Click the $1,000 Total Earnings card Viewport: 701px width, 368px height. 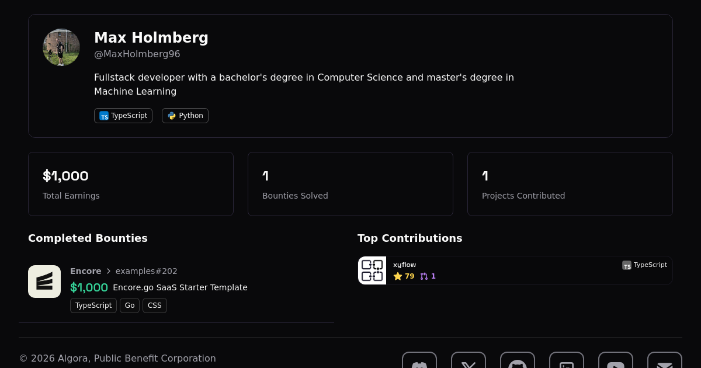pos(131,184)
